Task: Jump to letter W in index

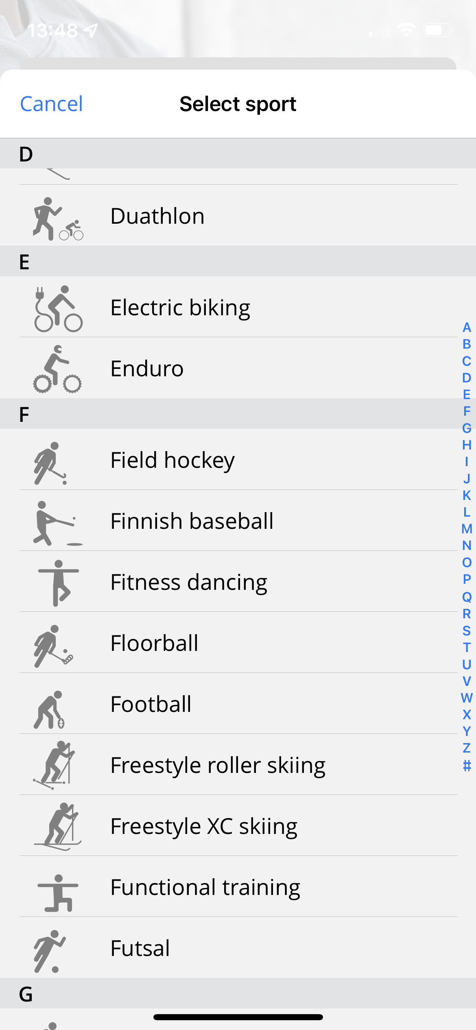Action: click(467, 698)
